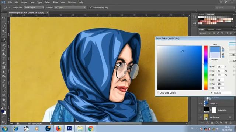This screenshot has height=132, width=236.
Task: Click the hex color input field
Action: pos(222,93)
